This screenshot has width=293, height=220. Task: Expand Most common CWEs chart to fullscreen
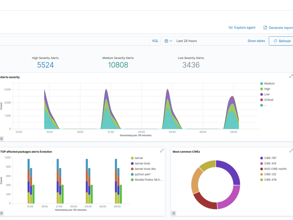click(291, 150)
